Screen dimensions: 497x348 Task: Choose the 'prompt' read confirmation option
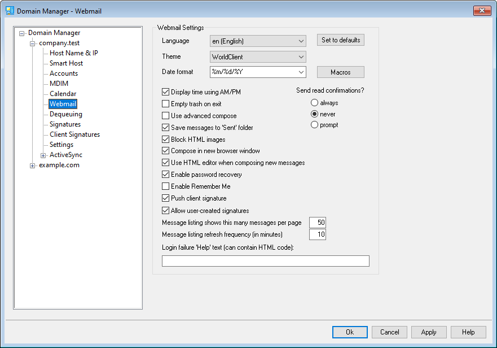tap(315, 125)
